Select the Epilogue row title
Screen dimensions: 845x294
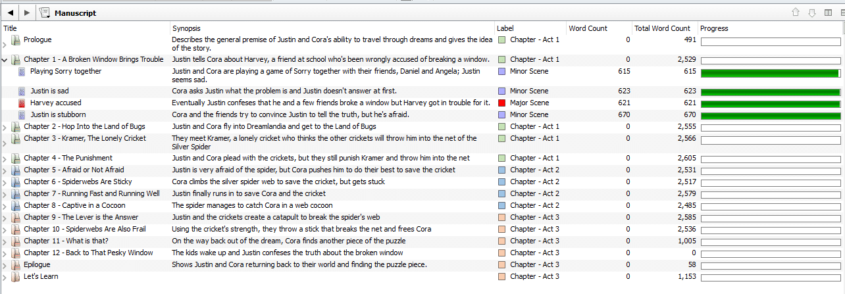point(37,265)
